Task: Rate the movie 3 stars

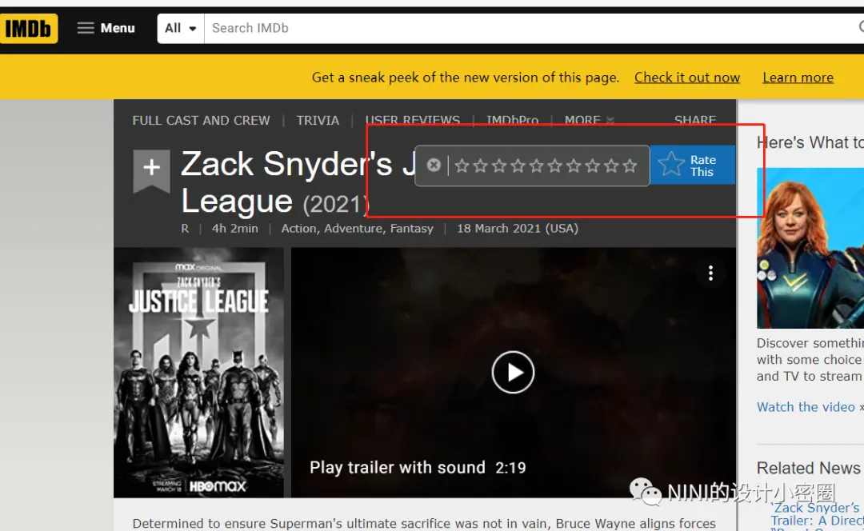Action: click(x=499, y=166)
